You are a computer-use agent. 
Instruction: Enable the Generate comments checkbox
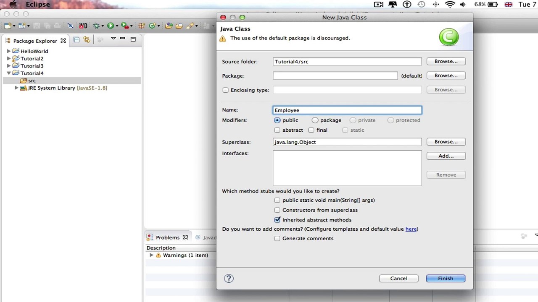click(277, 239)
